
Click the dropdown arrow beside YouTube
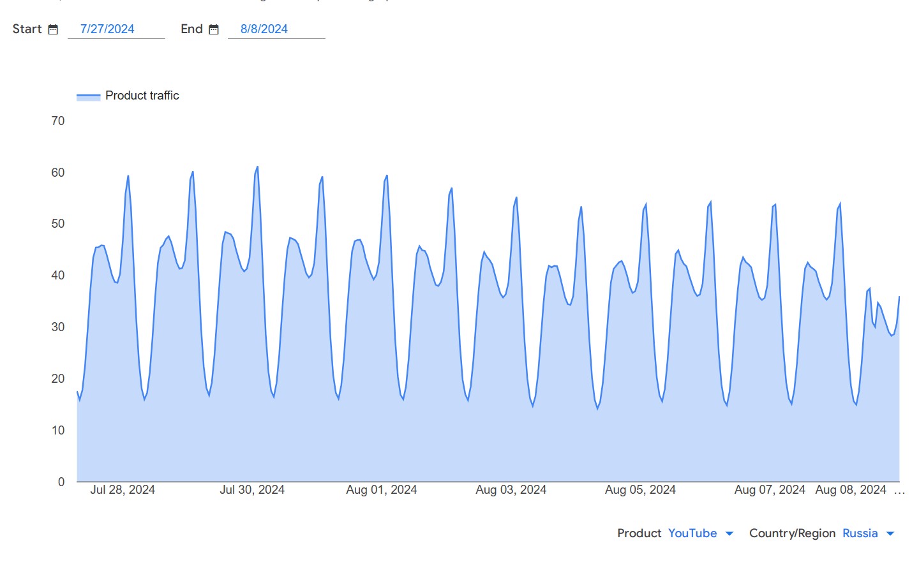click(729, 533)
